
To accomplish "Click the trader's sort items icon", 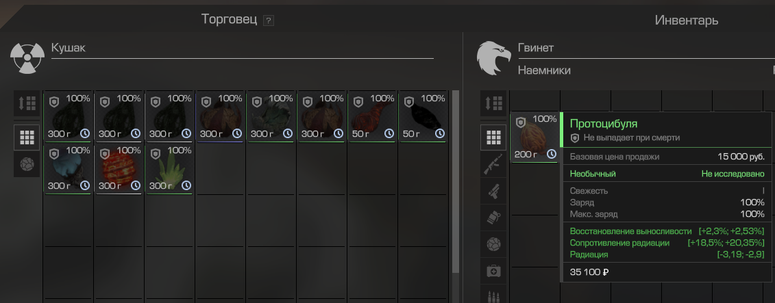I will [x=27, y=103].
